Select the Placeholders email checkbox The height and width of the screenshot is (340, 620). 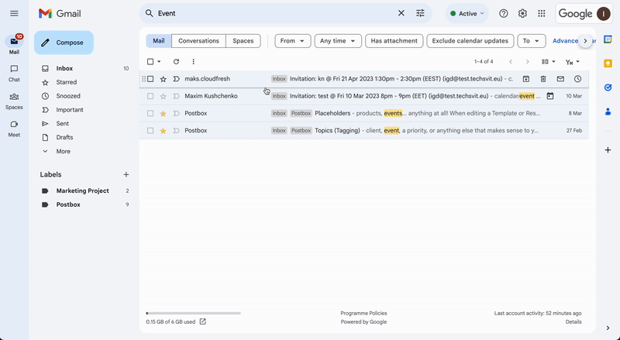[x=150, y=114]
